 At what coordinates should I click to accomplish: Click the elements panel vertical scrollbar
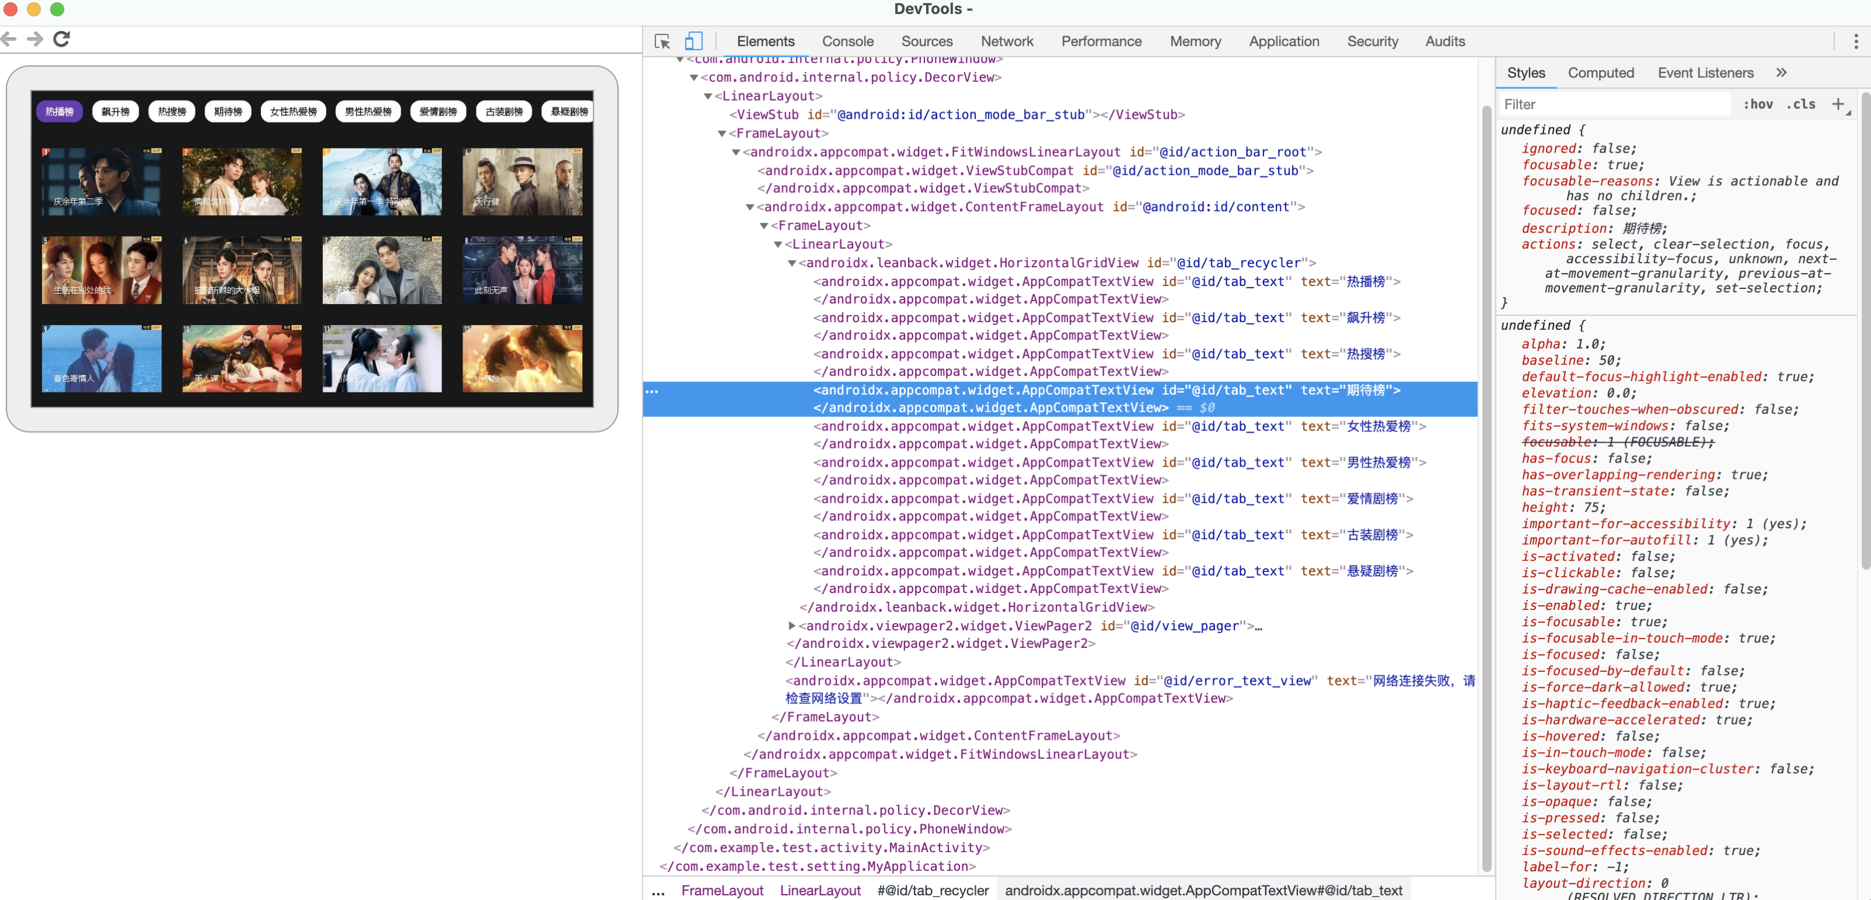point(1486,487)
